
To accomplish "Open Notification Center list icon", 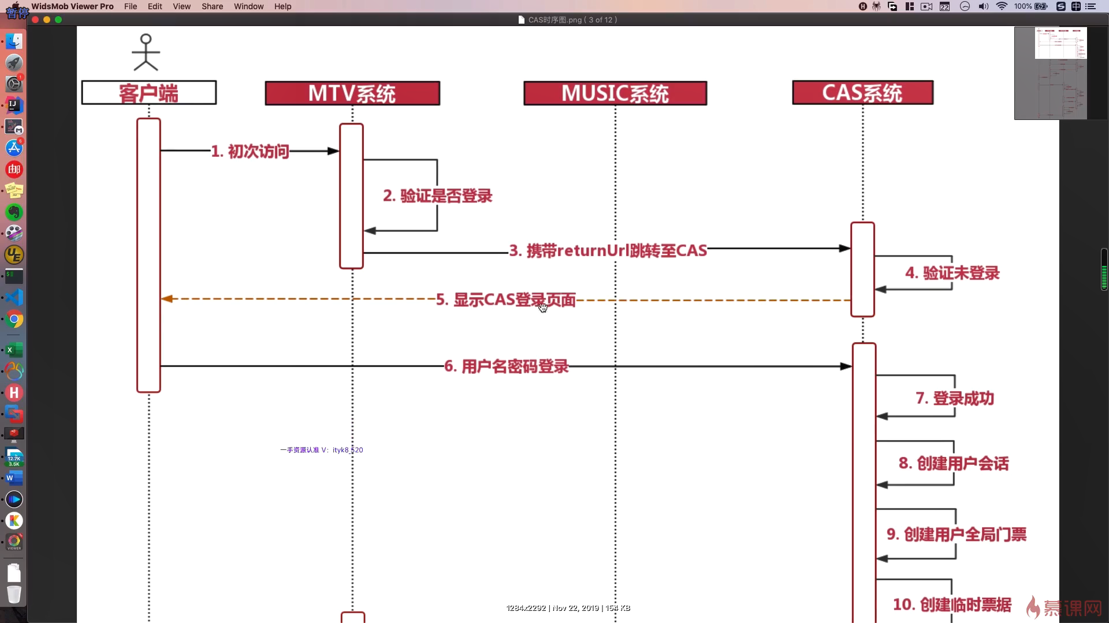I will tap(1091, 6).
